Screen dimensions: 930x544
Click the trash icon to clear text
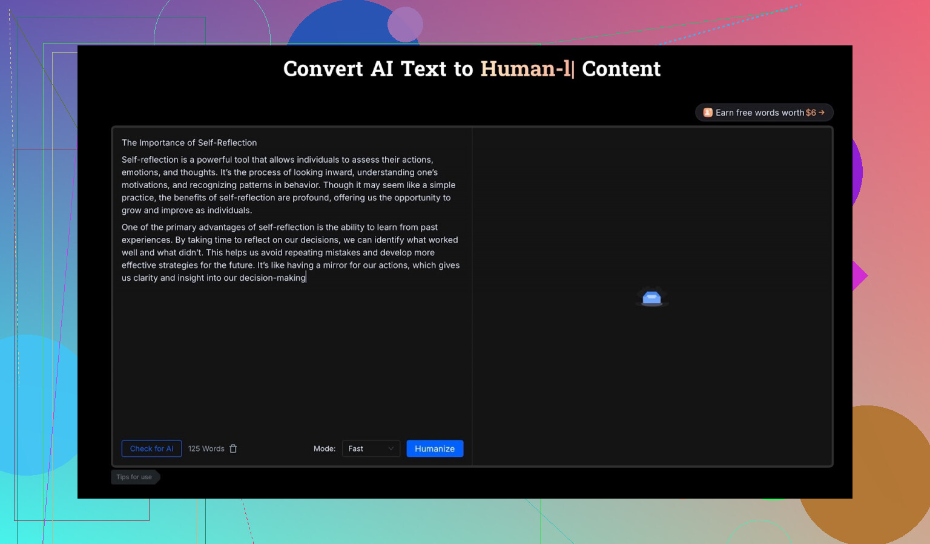(233, 448)
